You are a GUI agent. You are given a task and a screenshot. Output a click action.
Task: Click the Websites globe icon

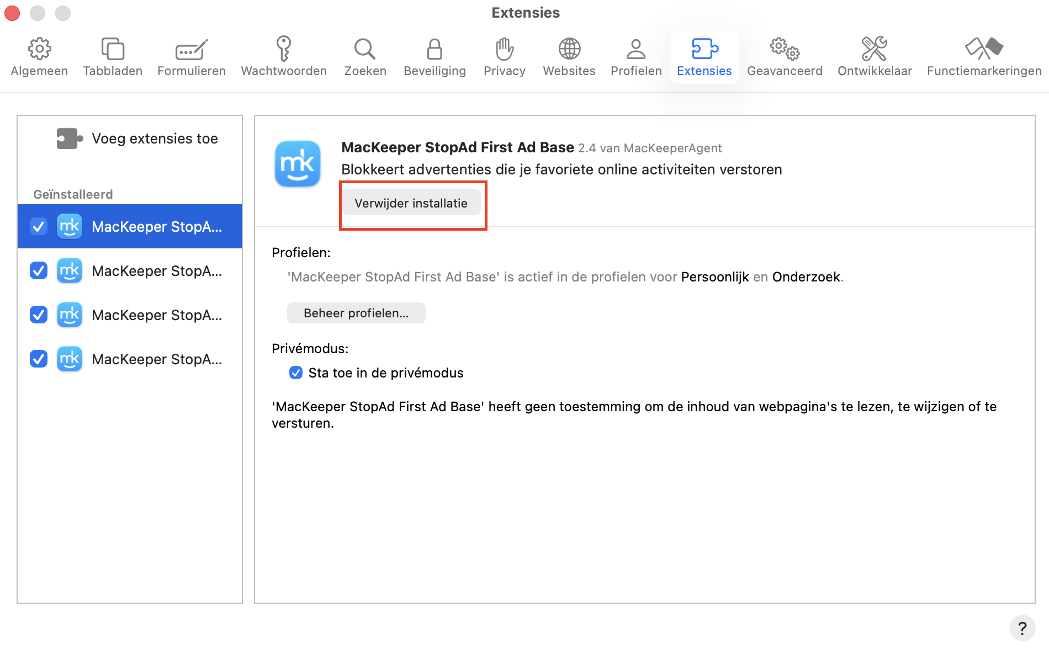click(x=569, y=50)
